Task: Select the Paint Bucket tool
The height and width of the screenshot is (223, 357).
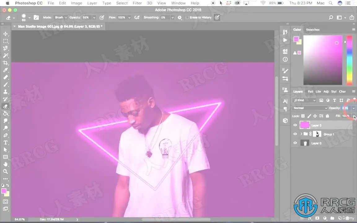Action: (6, 114)
